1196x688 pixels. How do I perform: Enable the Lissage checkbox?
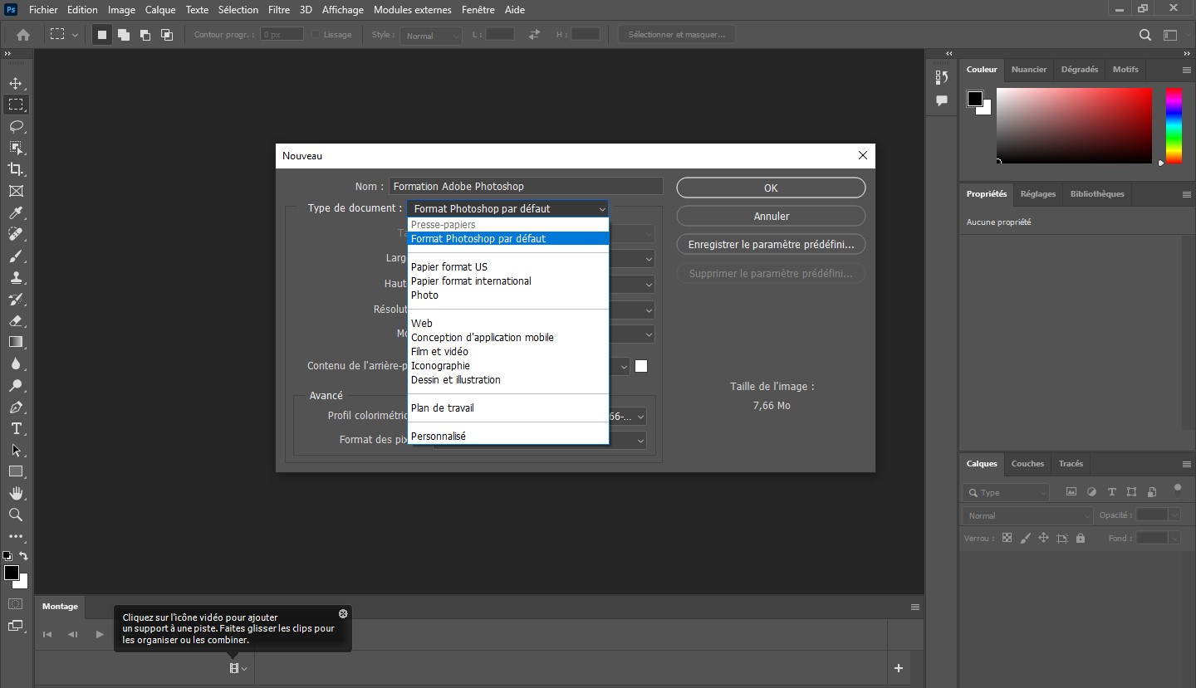(316, 35)
